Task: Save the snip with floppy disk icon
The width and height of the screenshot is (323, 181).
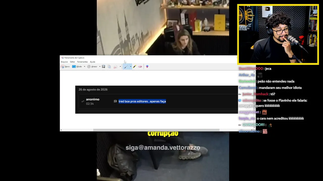Action: pyautogui.click(x=103, y=67)
